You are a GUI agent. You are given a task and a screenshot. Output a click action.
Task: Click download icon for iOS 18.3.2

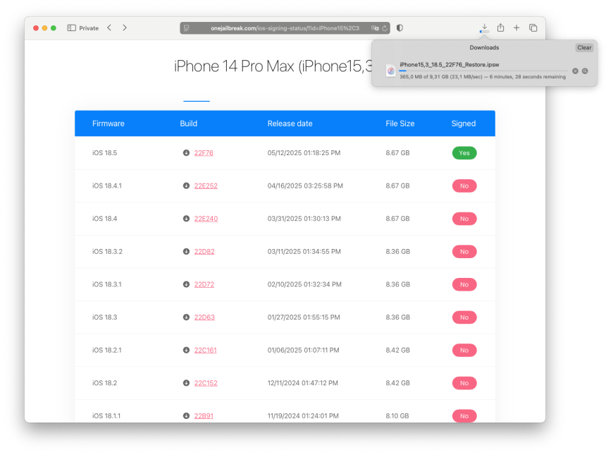(x=186, y=251)
